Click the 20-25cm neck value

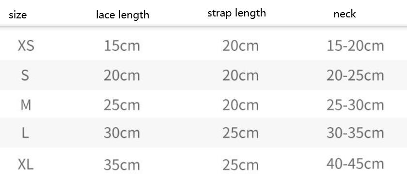[x=355, y=76]
